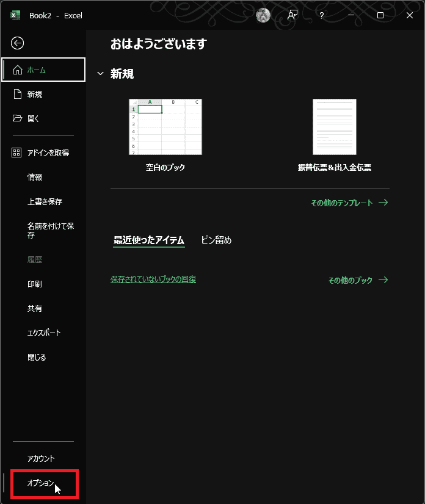Image resolution: width=425 pixels, height=504 pixels.
Task: Open the user account profile picture
Action: click(x=263, y=15)
